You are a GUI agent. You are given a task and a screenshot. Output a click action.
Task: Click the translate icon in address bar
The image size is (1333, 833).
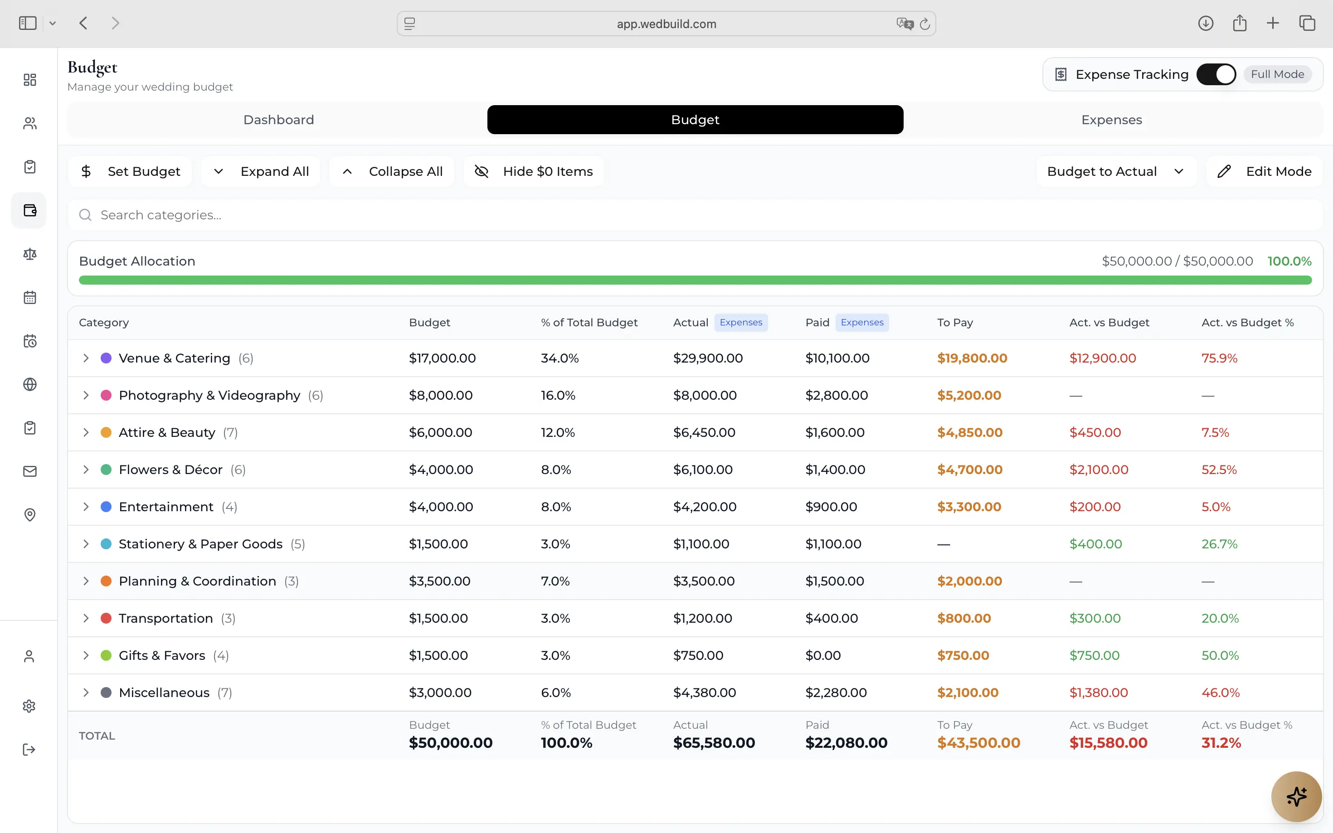click(x=905, y=24)
